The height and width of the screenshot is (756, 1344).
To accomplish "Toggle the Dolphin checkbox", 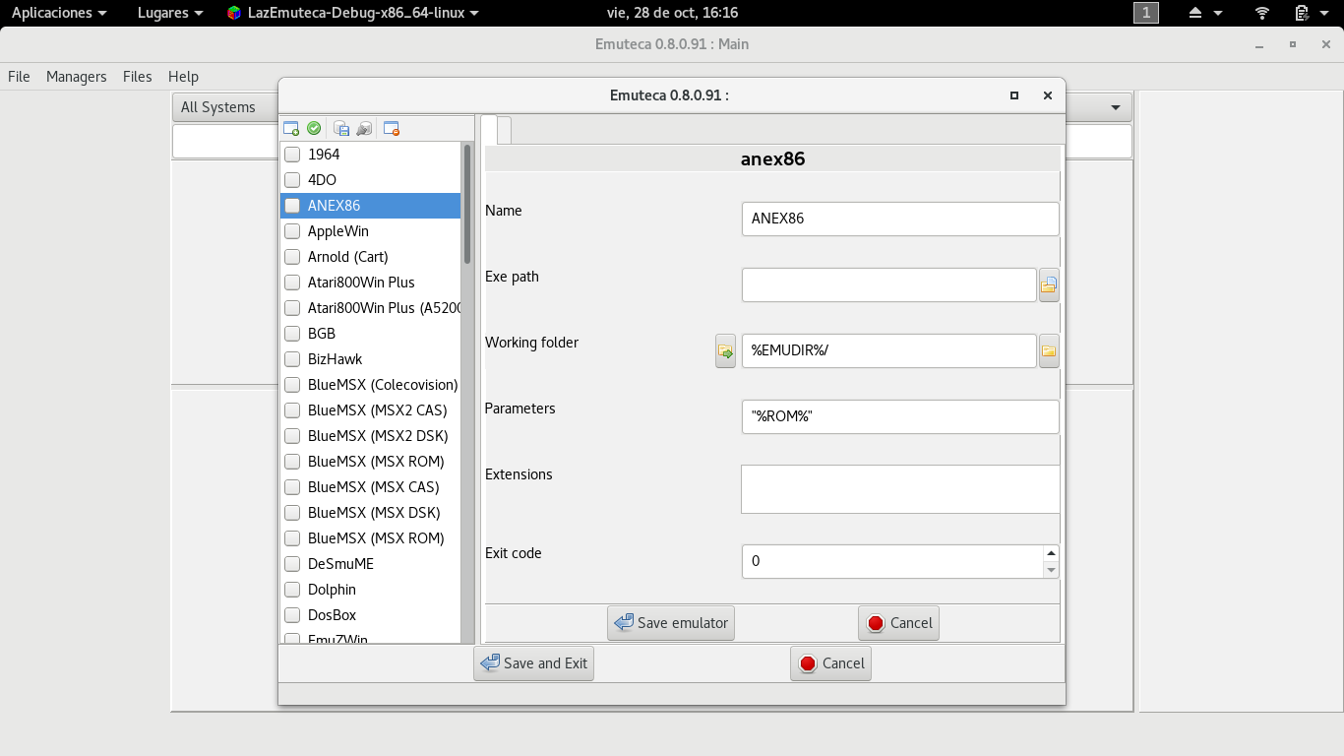I will click(292, 590).
